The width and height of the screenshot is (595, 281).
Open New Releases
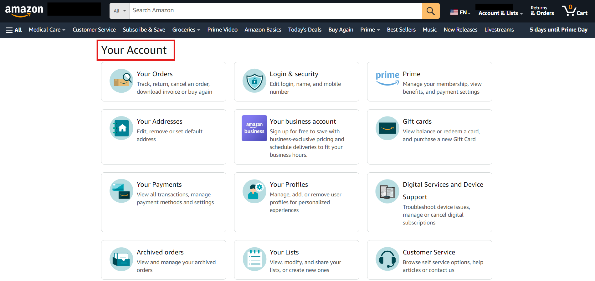point(461,30)
